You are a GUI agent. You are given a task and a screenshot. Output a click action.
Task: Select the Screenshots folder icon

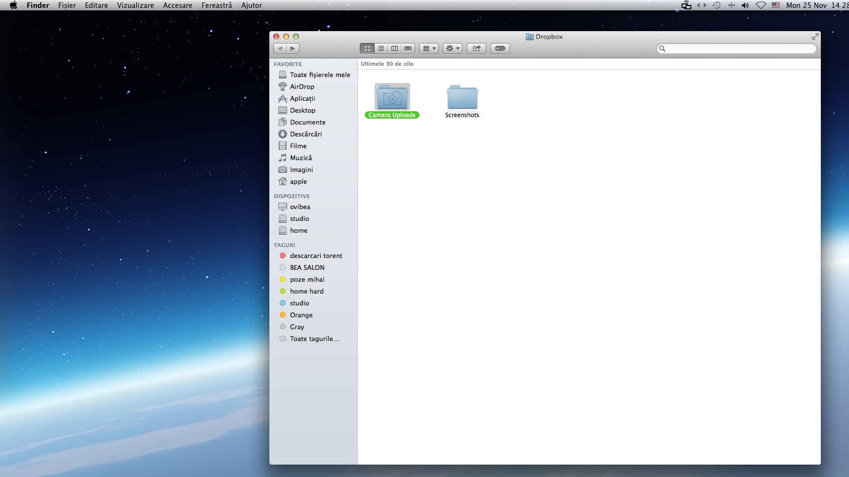point(462,97)
